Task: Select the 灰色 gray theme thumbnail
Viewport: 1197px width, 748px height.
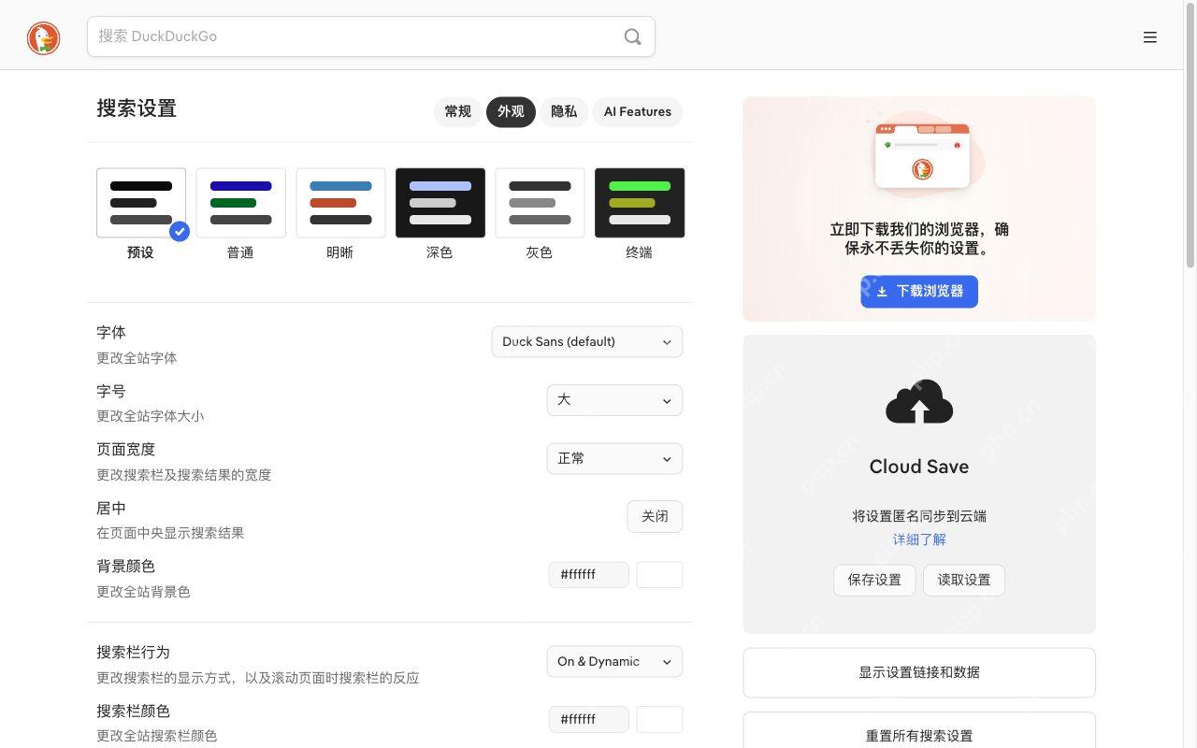Action: coord(540,203)
